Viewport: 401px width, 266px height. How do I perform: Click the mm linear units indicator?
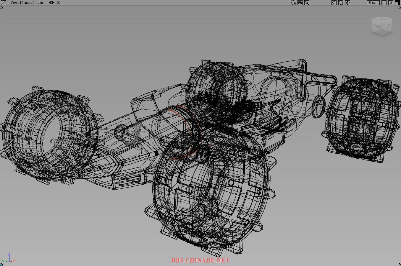coord(40,3)
